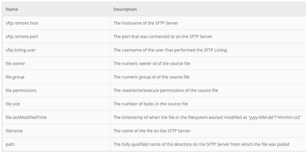Viewport: 306px width, 153px height.
Task: Select the file.size attribute name
Action: pyautogui.click(x=13, y=104)
